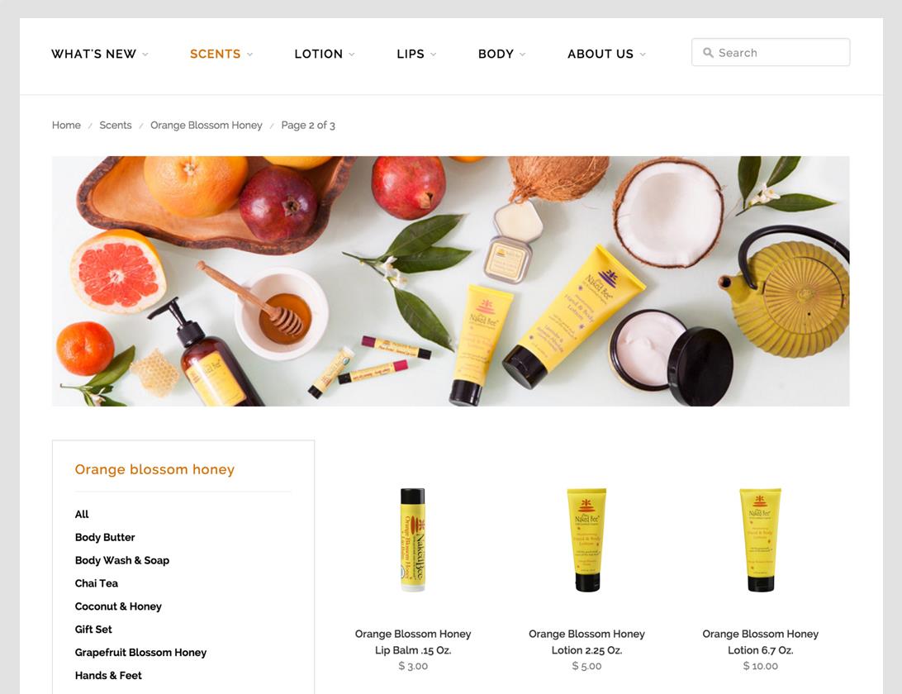Open Grapefruit Blossom Honey category
The height and width of the screenshot is (694, 902).
click(140, 652)
